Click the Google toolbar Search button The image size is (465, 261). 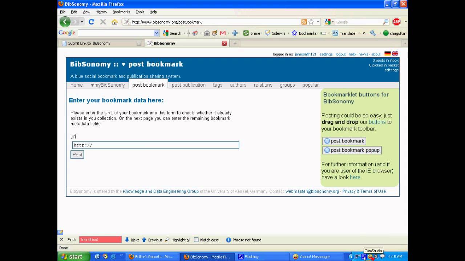click(172, 33)
